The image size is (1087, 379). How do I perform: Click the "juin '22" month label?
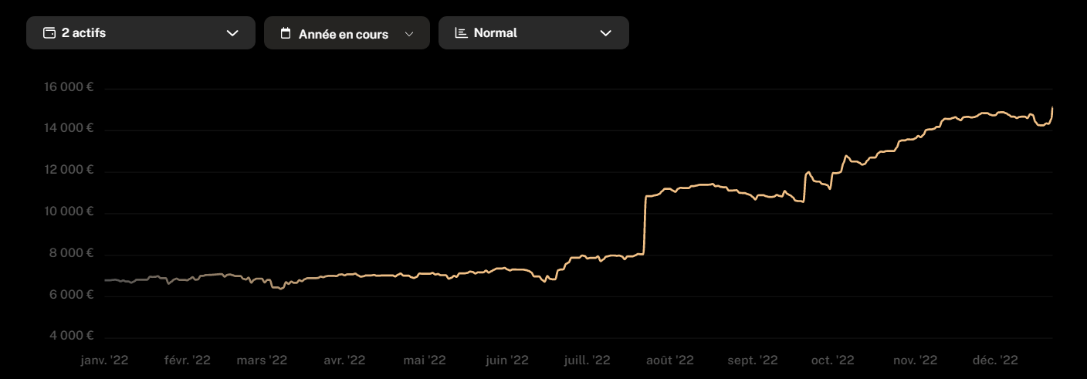tap(506, 360)
